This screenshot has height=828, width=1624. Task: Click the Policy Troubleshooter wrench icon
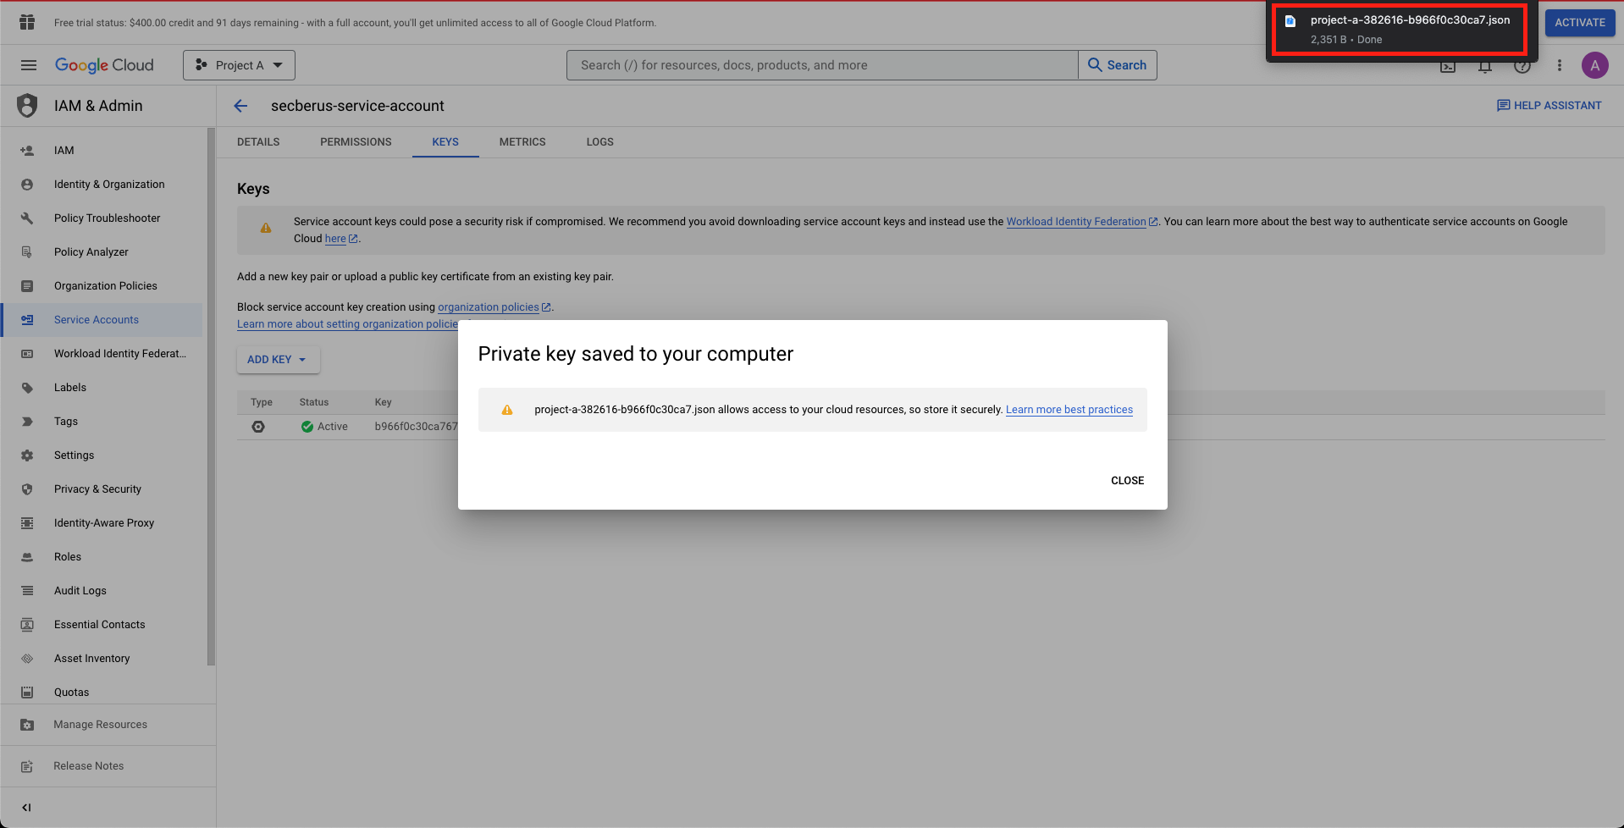(27, 218)
